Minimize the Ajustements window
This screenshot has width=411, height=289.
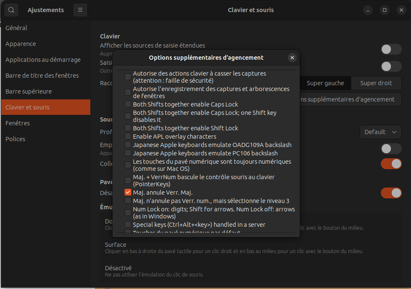[368, 10]
